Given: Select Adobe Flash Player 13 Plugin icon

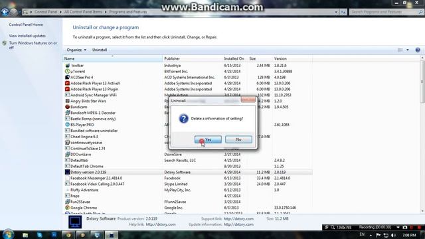Looking at the screenshot, I should pyautogui.click(x=67, y=89).
